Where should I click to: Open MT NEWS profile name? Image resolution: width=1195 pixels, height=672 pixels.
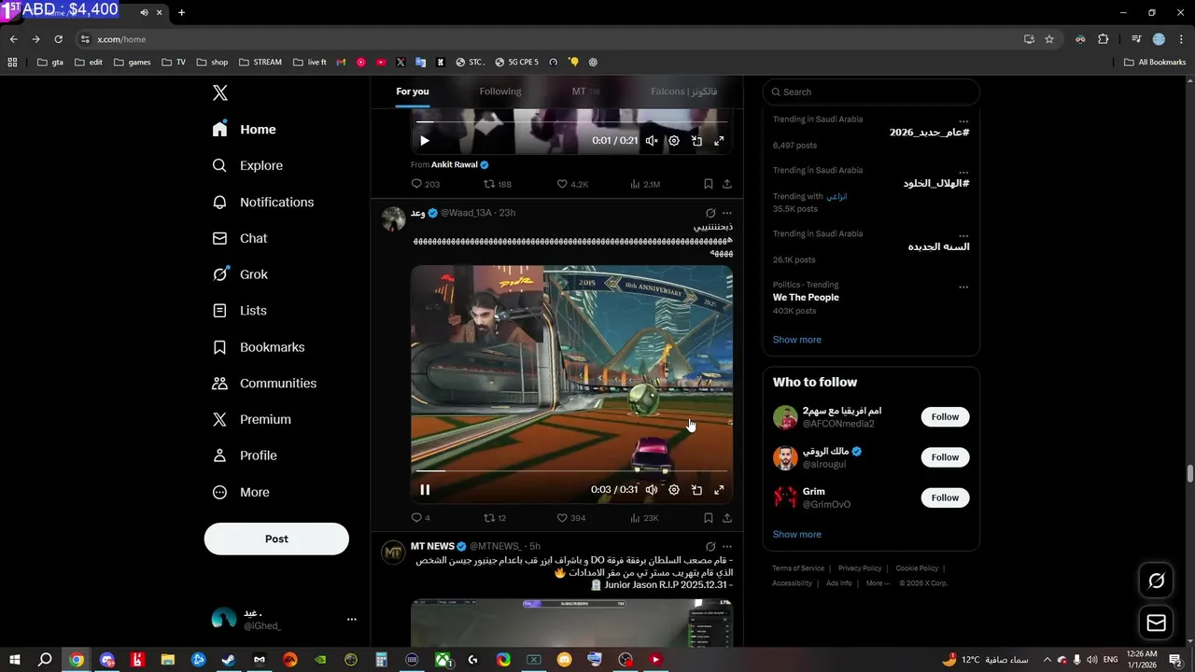click(432, 546)
